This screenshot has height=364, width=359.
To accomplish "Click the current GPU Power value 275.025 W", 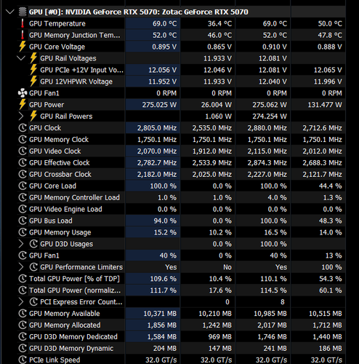I will click(159, 105).
